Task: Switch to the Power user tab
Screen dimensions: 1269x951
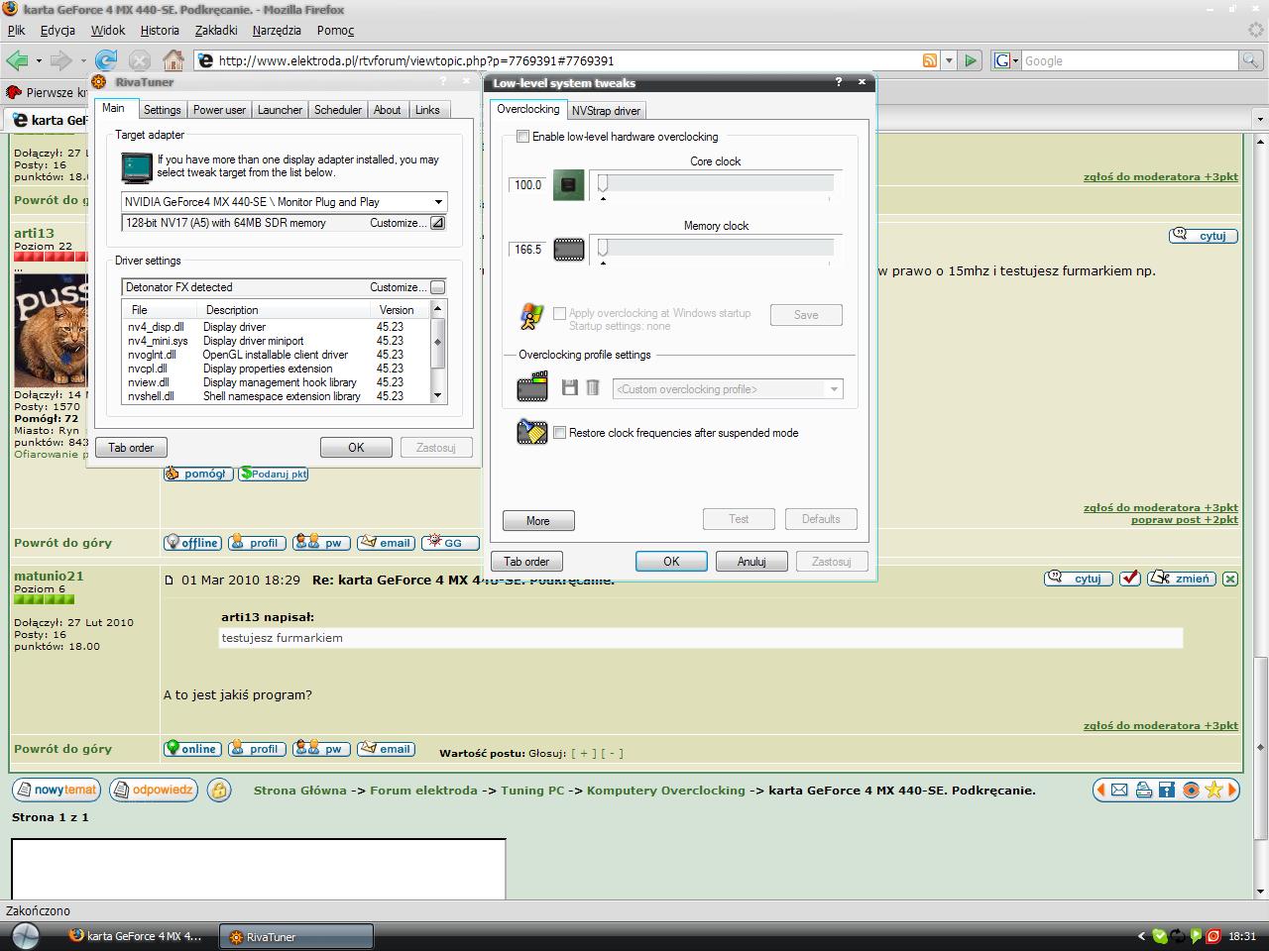Action: point(219,110)
